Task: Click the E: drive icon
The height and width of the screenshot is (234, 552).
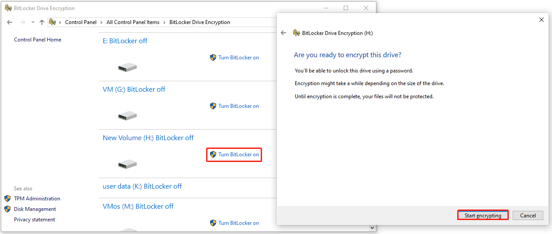Action: [128, 67]
